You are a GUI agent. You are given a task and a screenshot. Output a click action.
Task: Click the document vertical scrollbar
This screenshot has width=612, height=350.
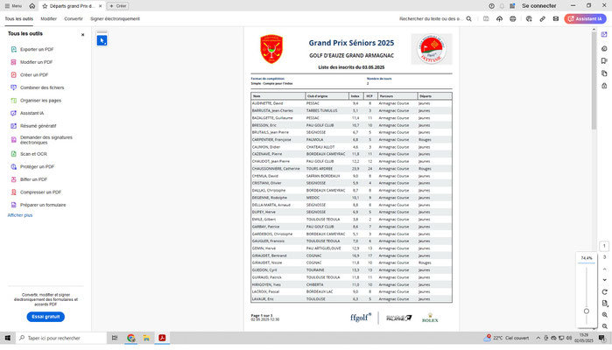coord(594,80)
